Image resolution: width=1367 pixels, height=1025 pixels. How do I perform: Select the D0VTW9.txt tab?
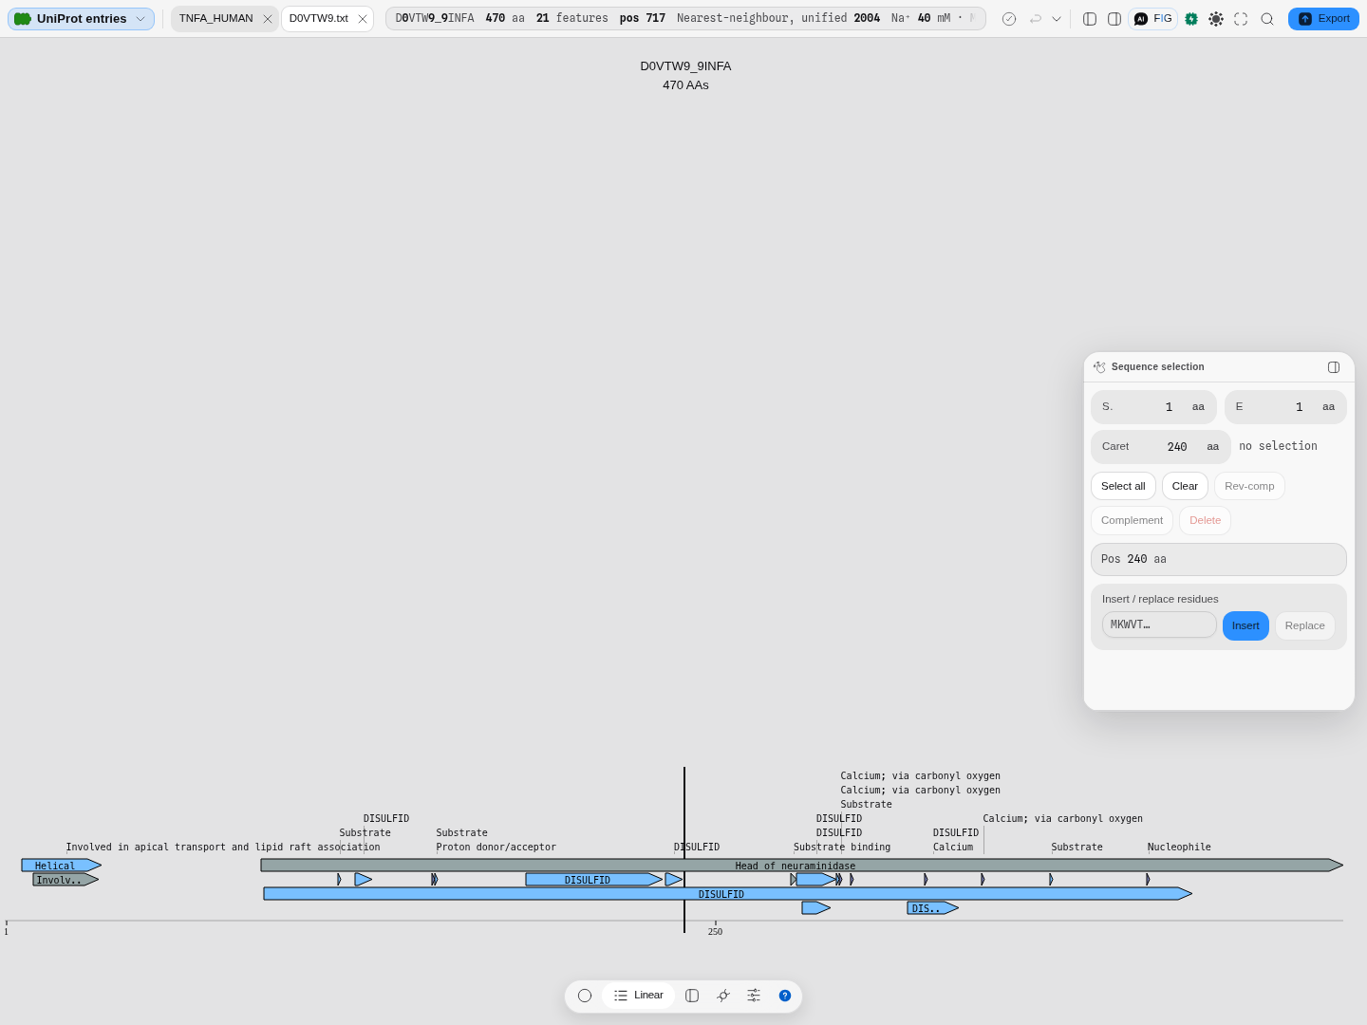pos(319,19)
